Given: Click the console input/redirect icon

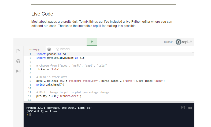Looking at the screenshot, I should 183,108.
